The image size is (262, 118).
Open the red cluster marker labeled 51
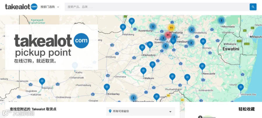168,35
